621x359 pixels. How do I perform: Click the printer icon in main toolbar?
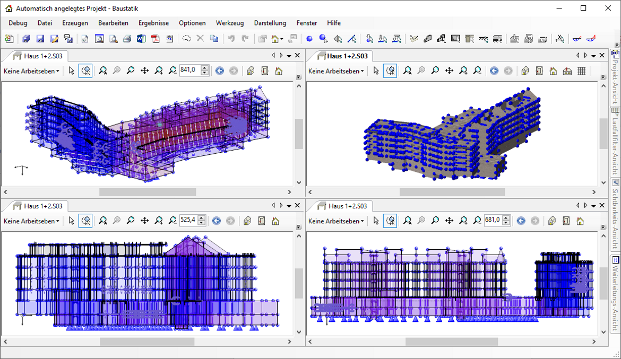pos(127,39)
